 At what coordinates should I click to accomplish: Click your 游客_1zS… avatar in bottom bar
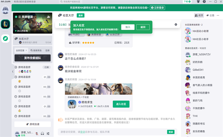17,134
